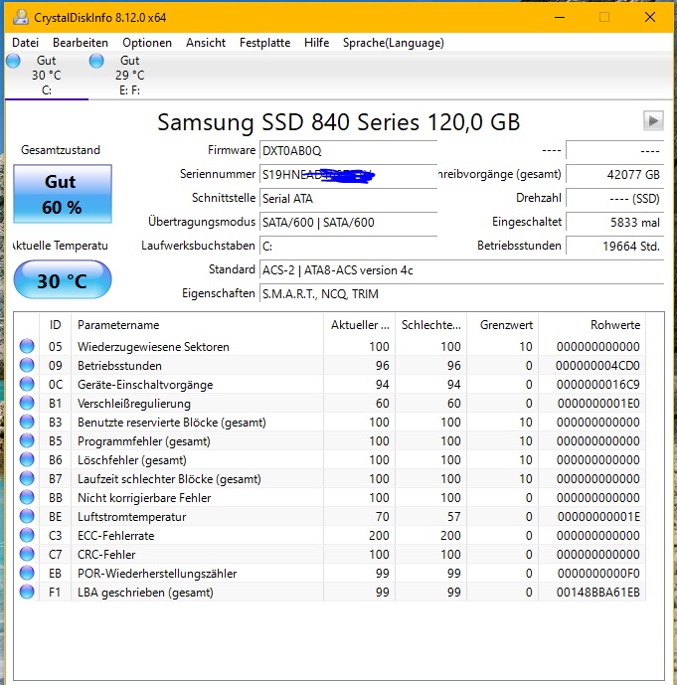
Task: Close the CrystalDiskInfo window
Action: point(650,18)
